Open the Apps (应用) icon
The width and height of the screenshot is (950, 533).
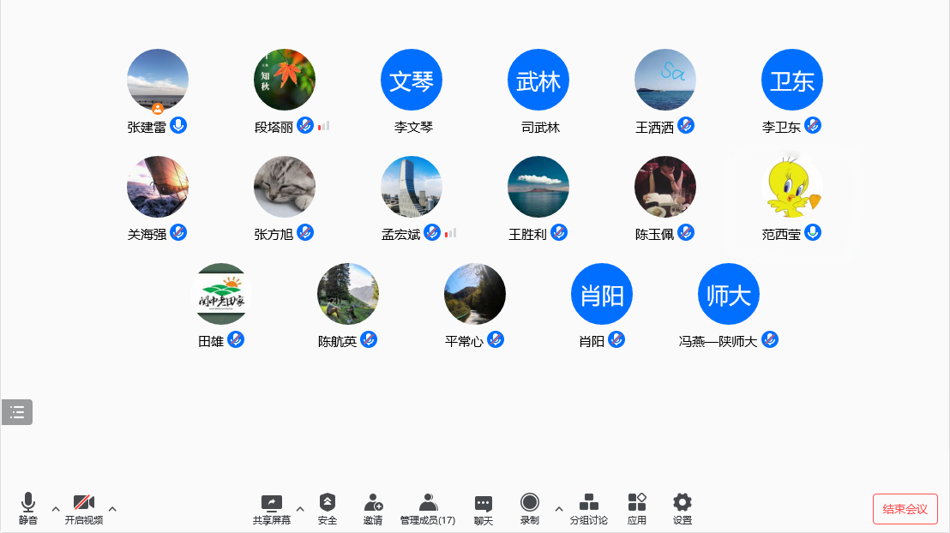(636, 503)
